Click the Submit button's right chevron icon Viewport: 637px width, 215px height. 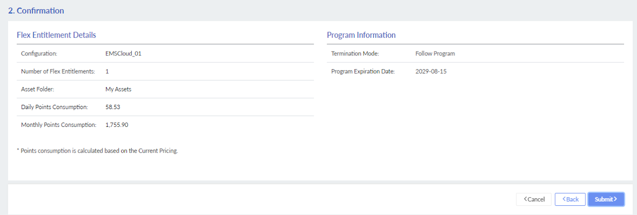click(615, 199)
